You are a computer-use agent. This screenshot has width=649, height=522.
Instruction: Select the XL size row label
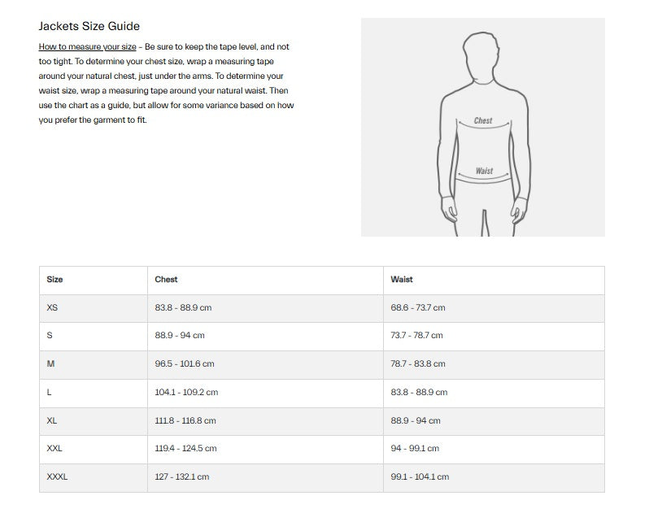52,420
